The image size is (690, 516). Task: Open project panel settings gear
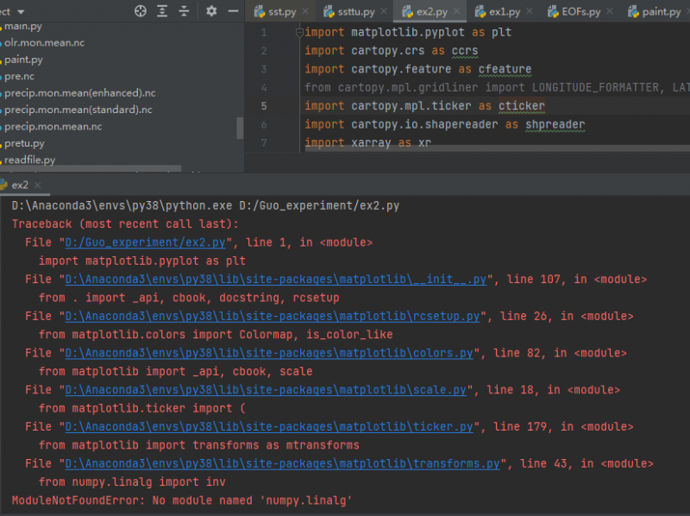tap(212, 11)
